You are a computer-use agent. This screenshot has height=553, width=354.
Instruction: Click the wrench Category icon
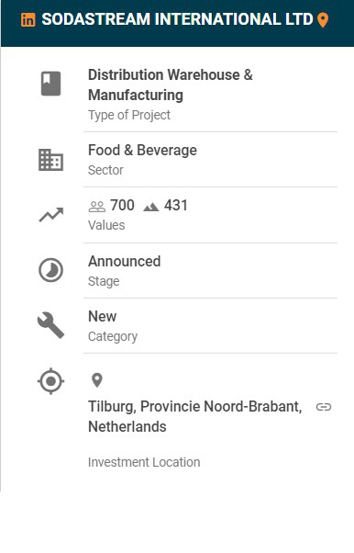50,325
